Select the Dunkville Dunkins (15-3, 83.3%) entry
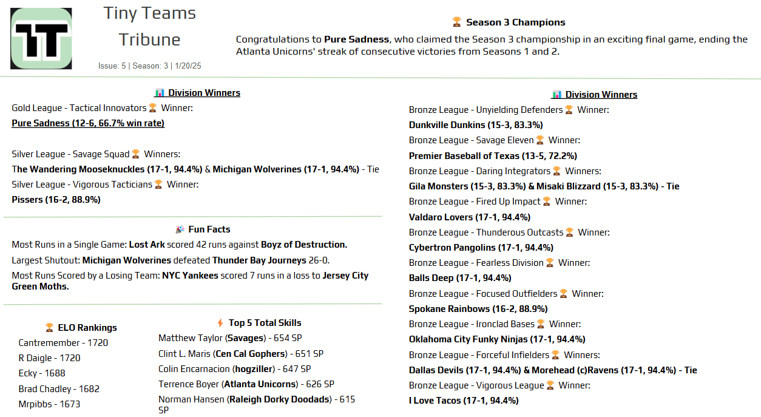The width and height of the screenshot is (761, 417). [476, 125]
